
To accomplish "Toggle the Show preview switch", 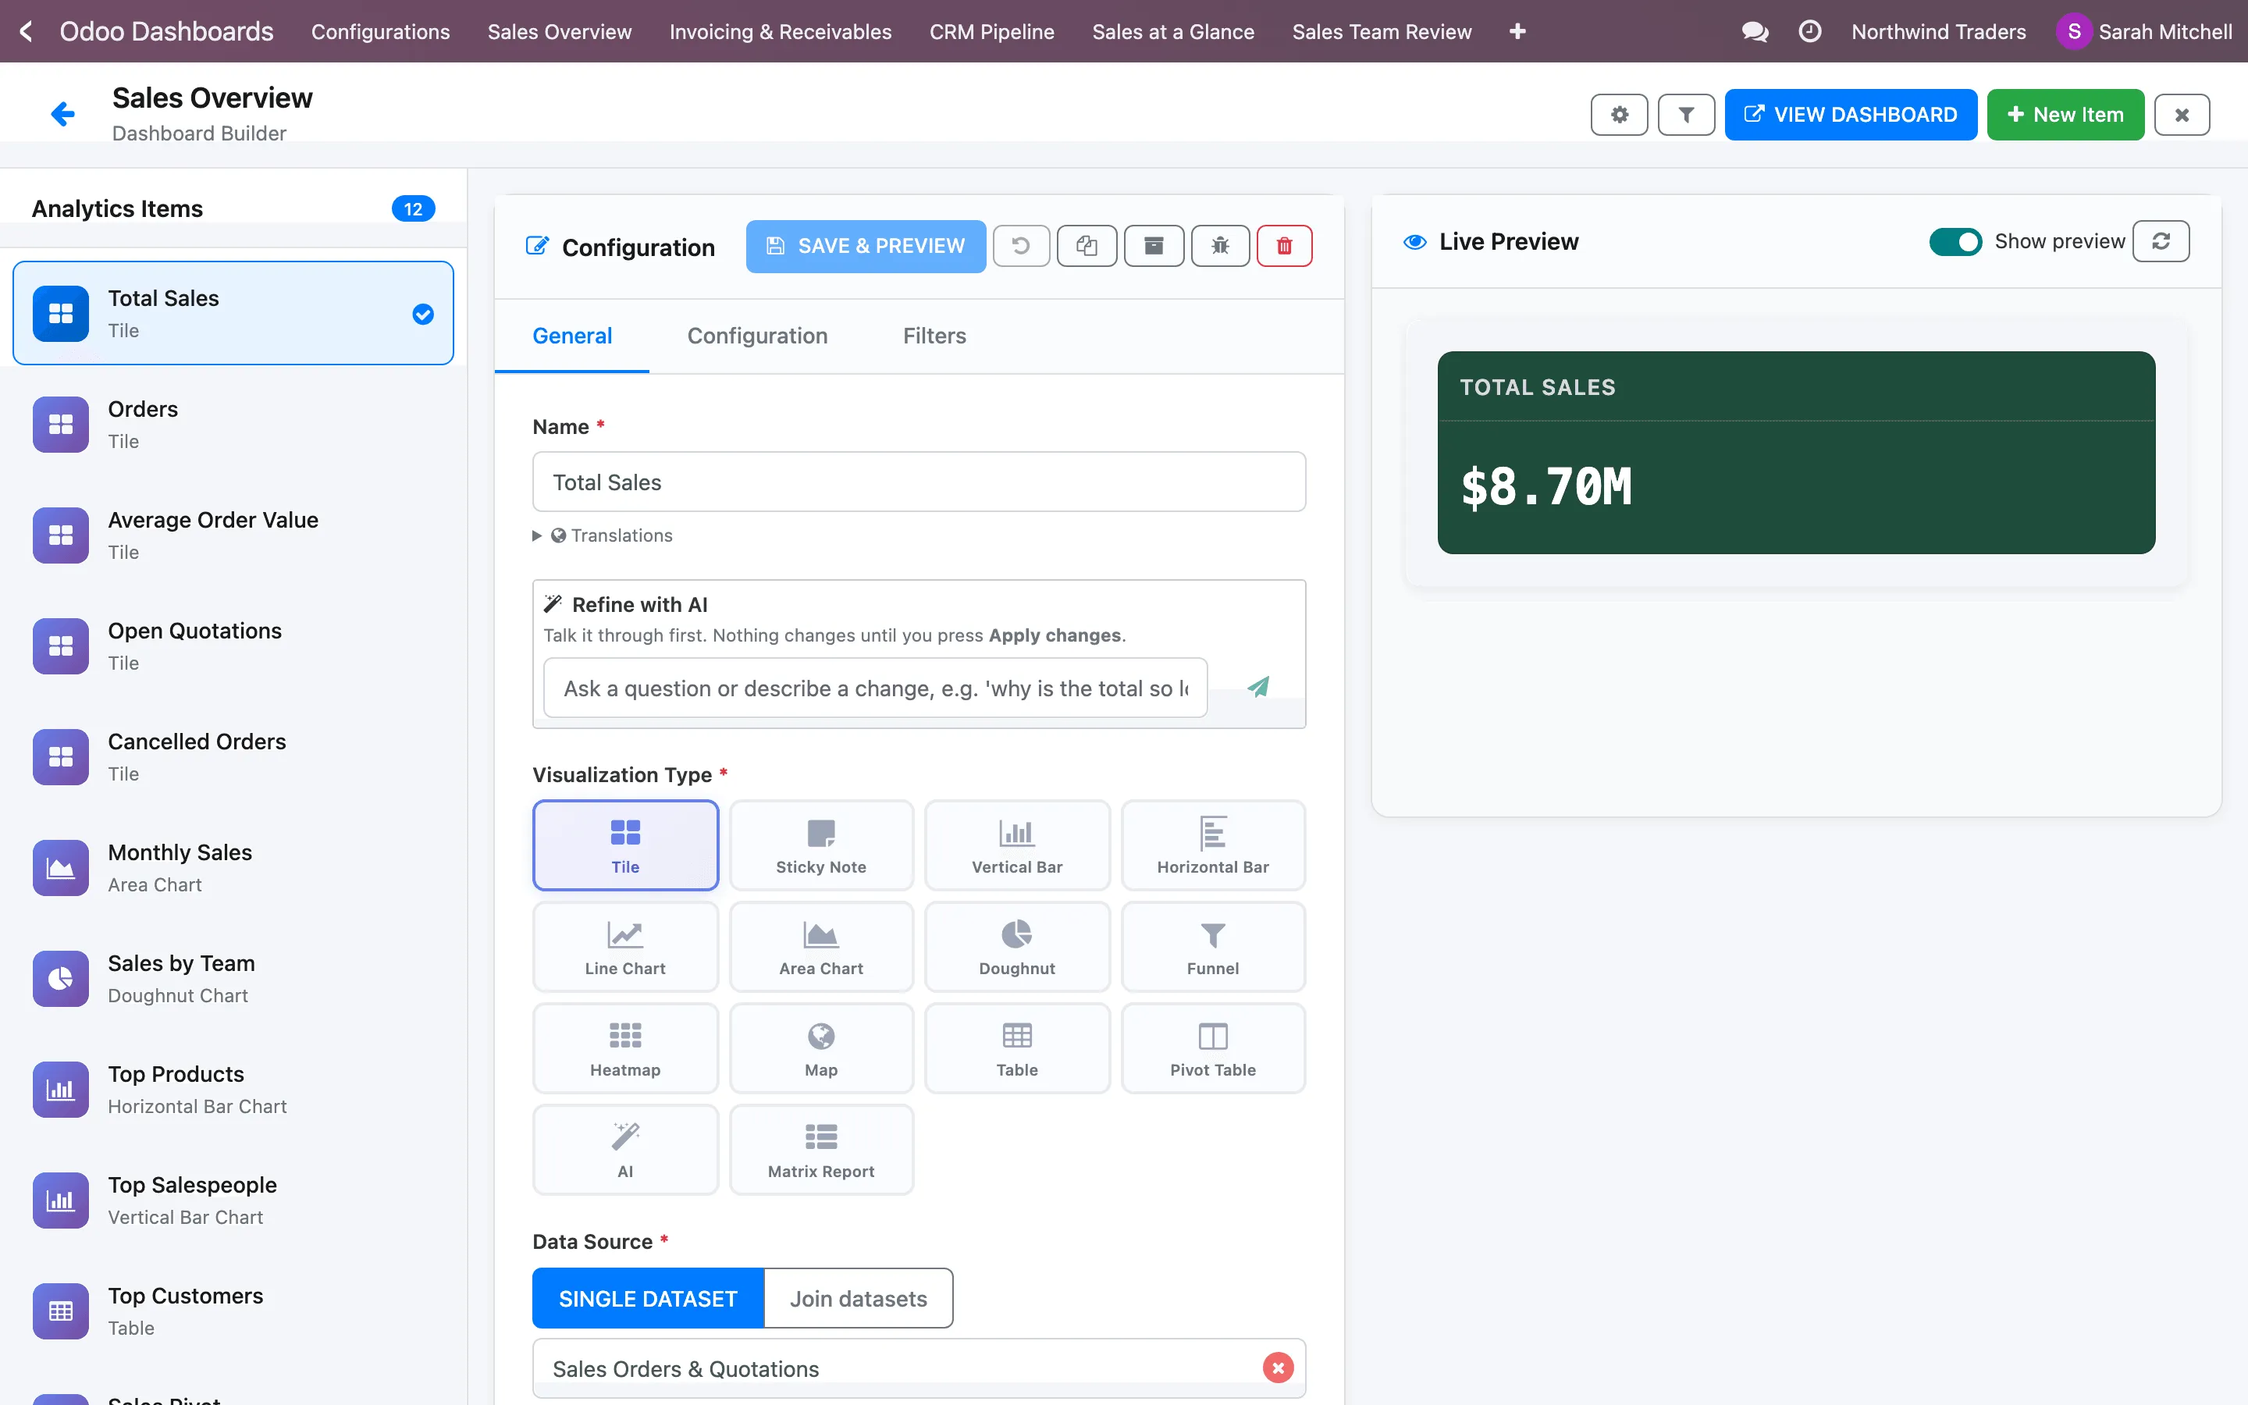I will click(x=1955, y=242).
